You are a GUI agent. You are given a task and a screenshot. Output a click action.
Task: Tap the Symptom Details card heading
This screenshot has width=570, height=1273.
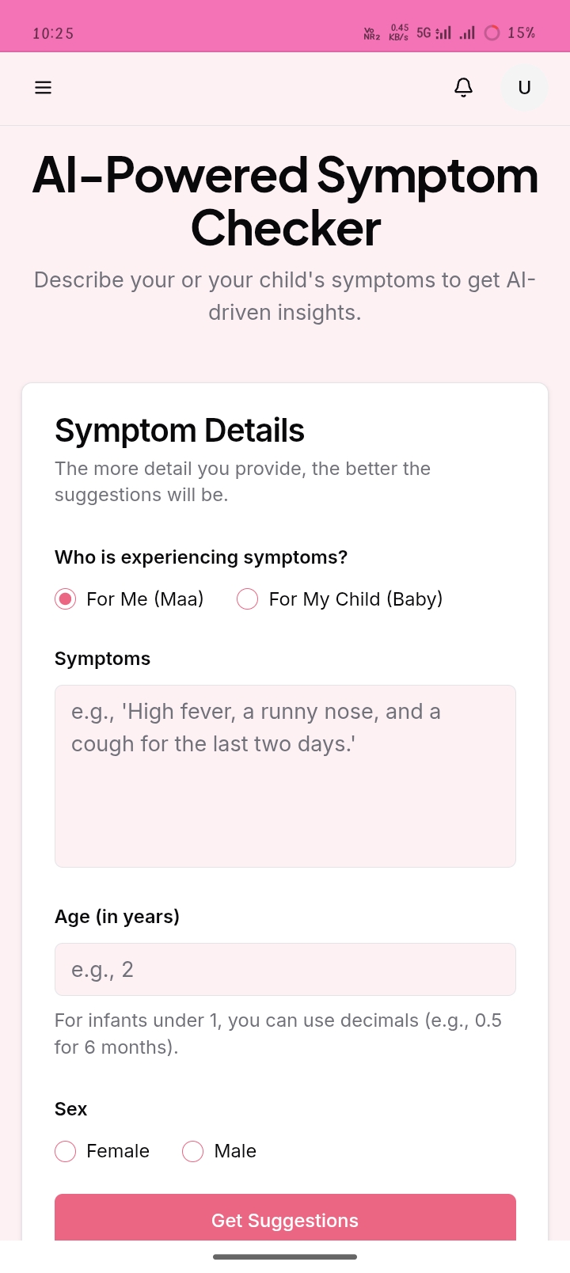pos(180,431)
